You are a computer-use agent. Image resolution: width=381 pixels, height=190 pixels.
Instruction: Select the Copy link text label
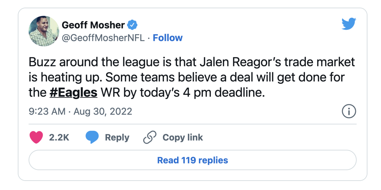pos(183,137)
